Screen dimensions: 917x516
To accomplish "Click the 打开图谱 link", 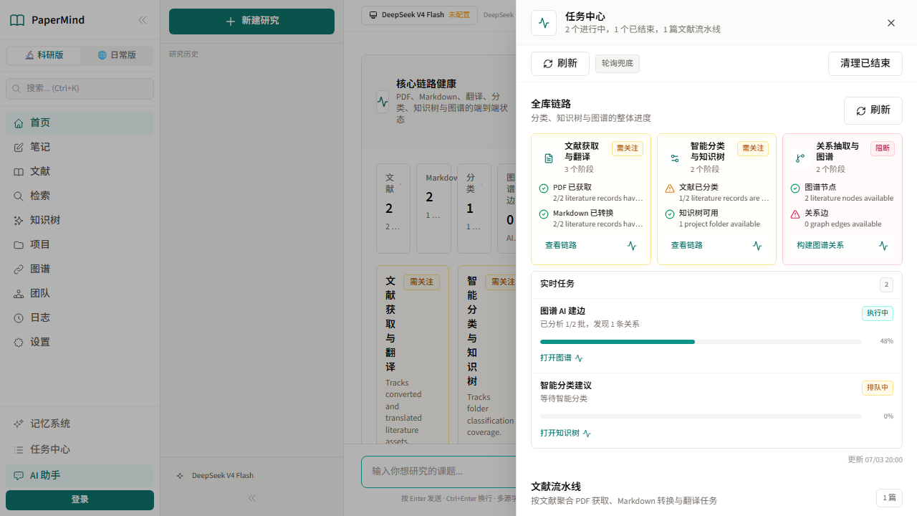I will point(562,358).
